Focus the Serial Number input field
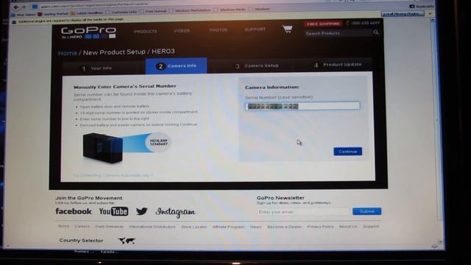The image size is (471, 265). point(302,106)
